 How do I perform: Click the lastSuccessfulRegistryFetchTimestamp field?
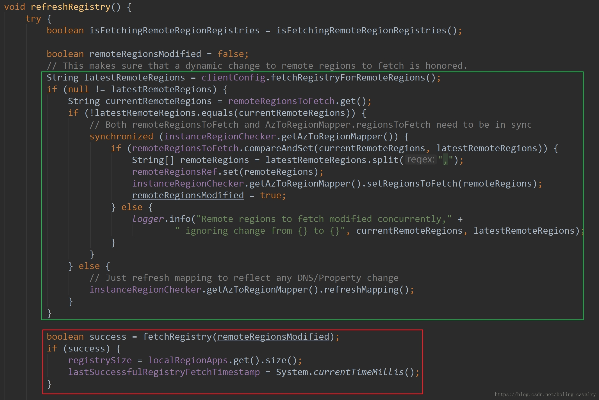pyautogui.click(x=164, y=372)
